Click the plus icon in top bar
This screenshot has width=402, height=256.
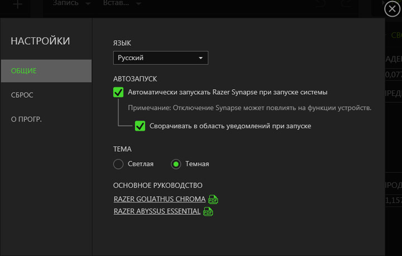18,4
